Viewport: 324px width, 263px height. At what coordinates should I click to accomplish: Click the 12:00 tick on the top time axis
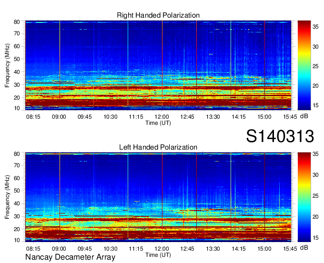coord(162,117)
